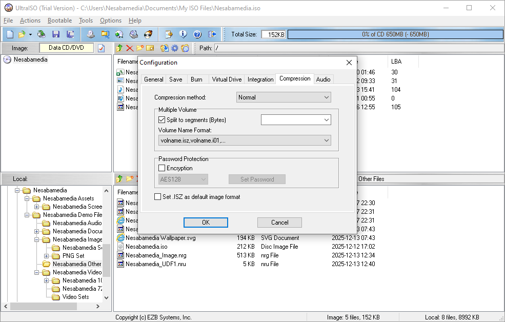The width and height of the screenshot is (505, 322).
Task: Click the blue gear icon by Path
Action: [175, 48]
